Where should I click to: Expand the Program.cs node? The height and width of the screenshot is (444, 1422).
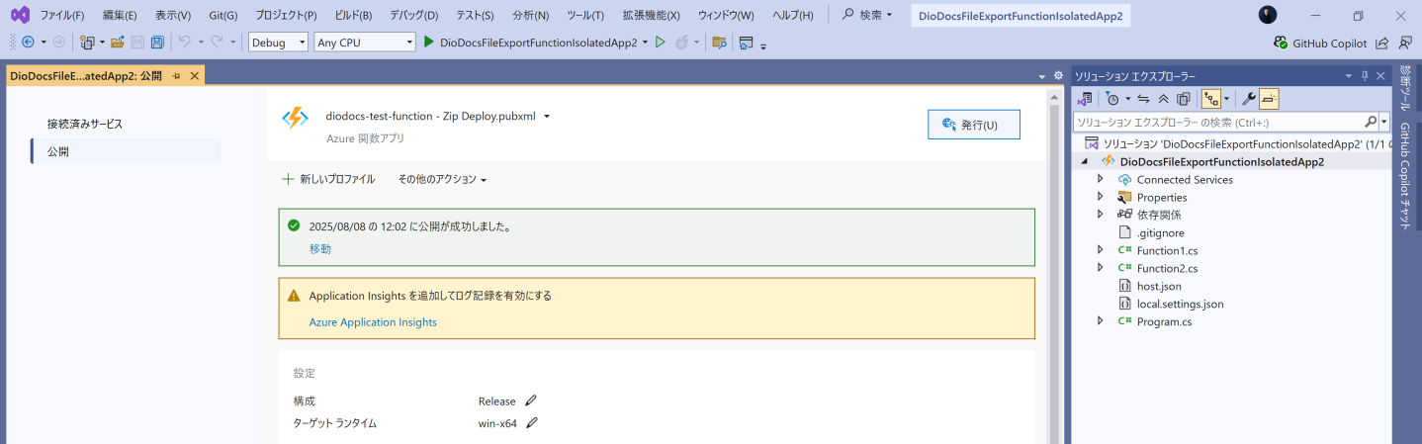[1100, 321]
